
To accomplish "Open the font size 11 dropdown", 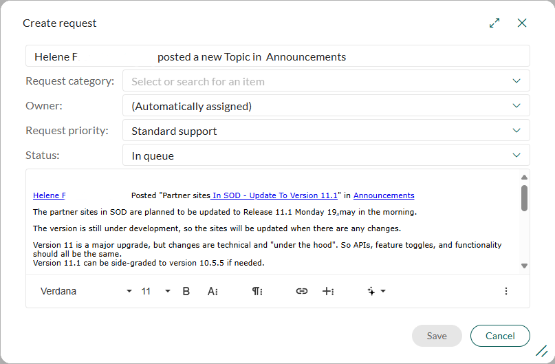I will coord(155,291).
